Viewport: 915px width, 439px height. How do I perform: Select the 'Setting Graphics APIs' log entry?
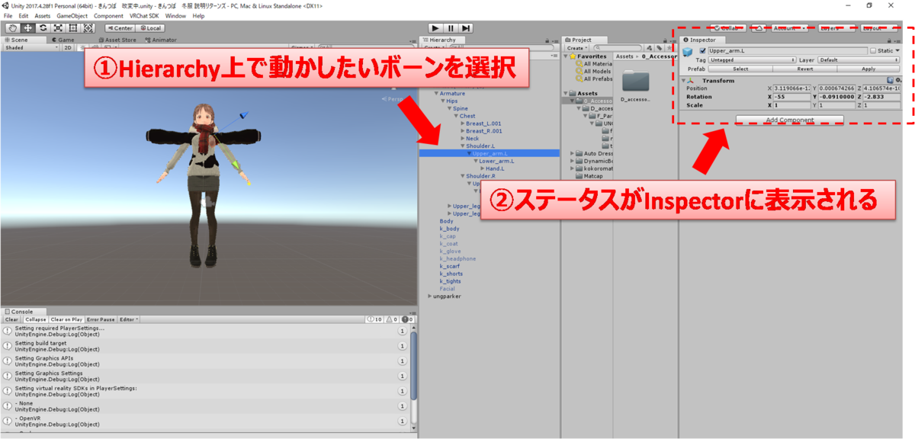point(203,360)
